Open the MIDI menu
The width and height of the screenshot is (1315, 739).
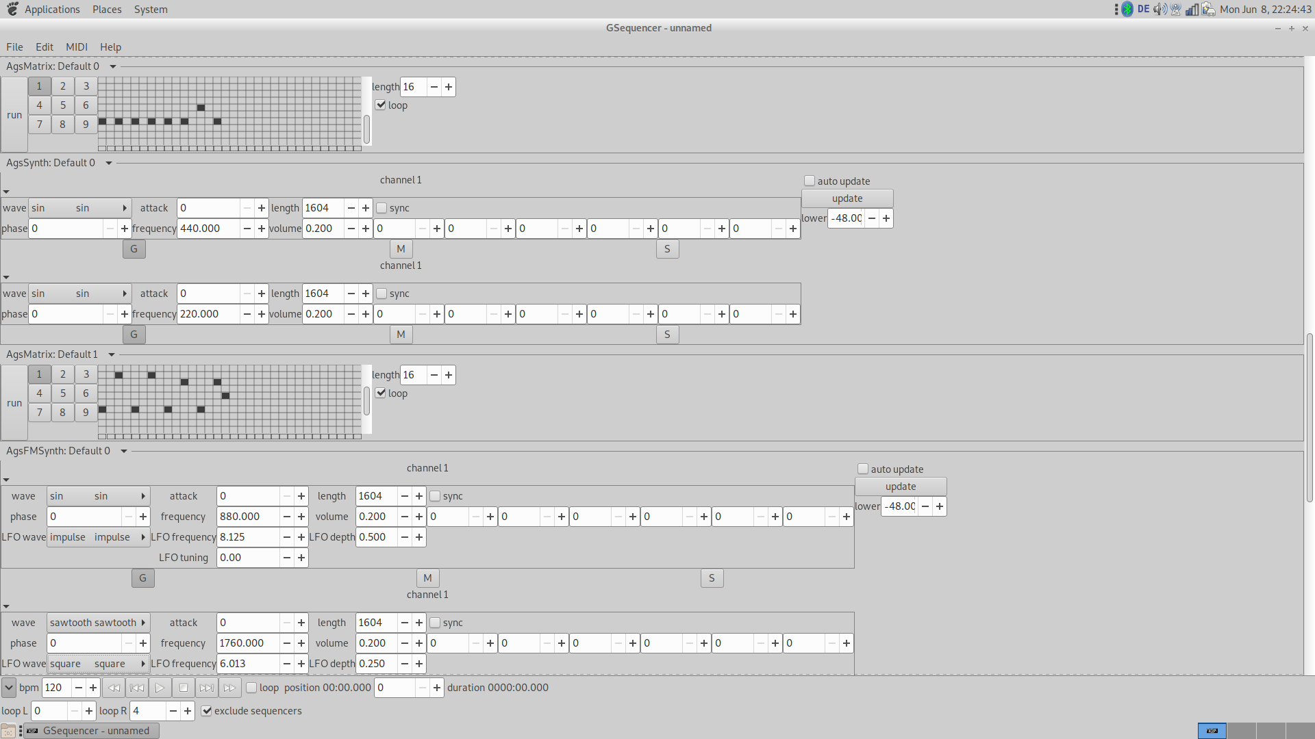[x=77, y=47]
